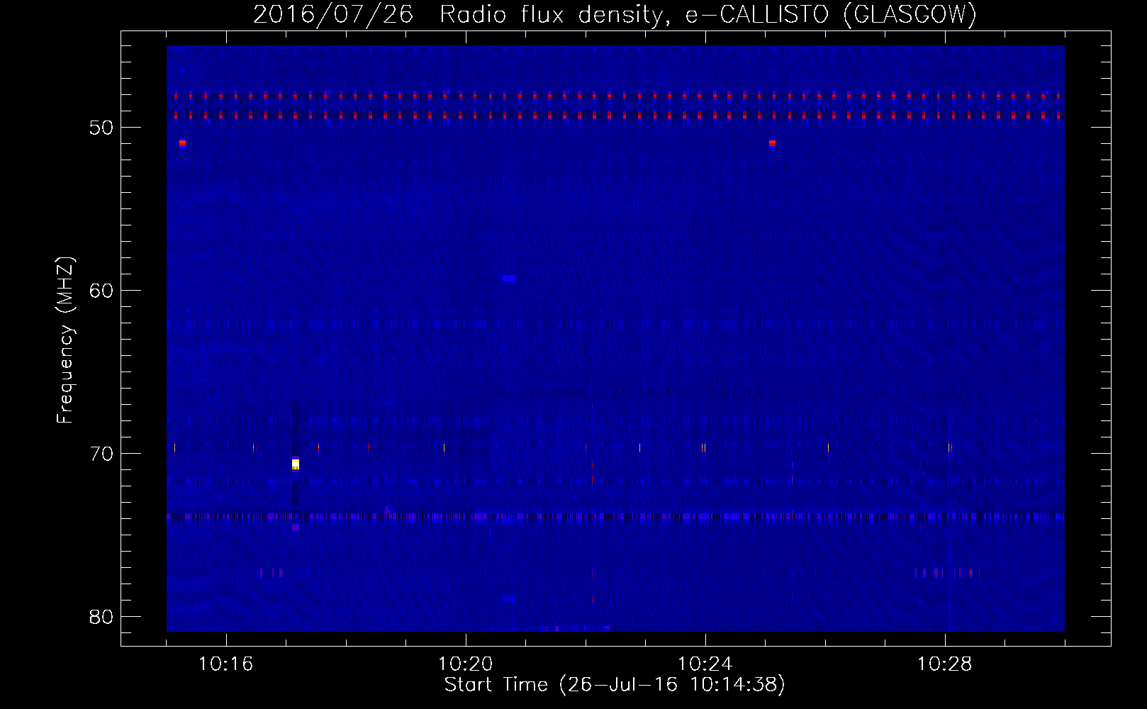Click the red spot near 51 MHz after 10:24
This screenshot has width=1147, height=709.
772,143
